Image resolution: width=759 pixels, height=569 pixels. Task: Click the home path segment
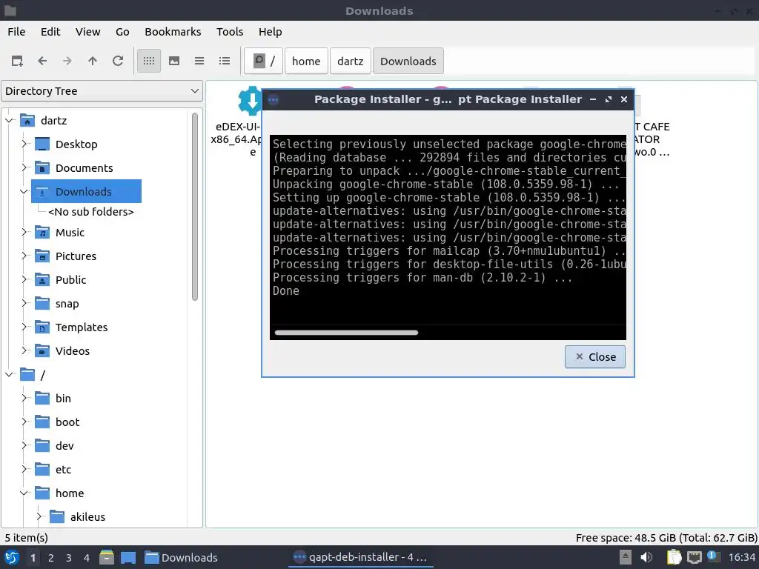tap(306, 61)
